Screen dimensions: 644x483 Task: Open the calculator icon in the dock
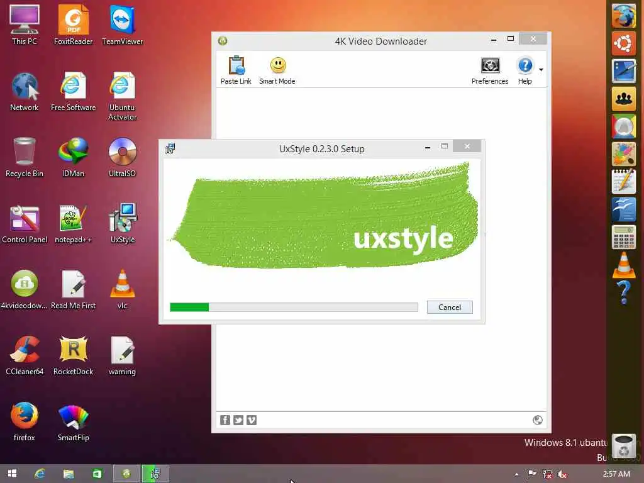click(x=623, y=237)
